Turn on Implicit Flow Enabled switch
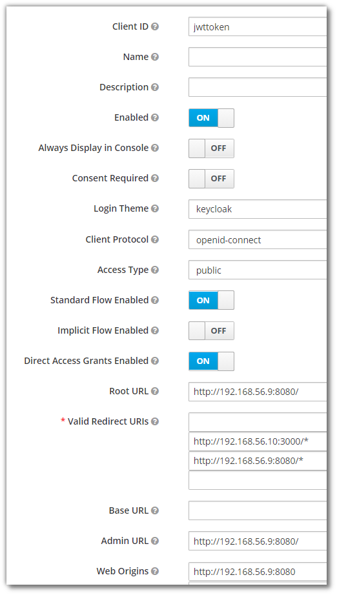Screen dimensions: 337x595 point(211,330)
